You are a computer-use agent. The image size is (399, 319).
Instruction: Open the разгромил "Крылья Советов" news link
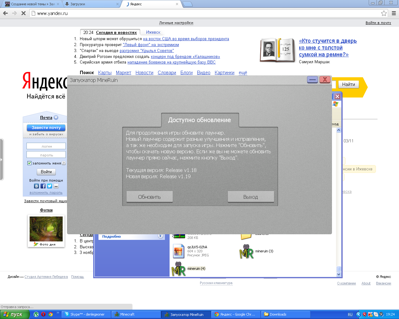click(x=147, y=51)
